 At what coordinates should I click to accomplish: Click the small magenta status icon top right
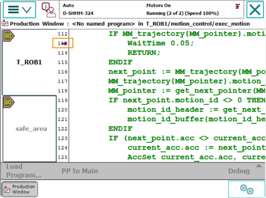coord(237,6)
